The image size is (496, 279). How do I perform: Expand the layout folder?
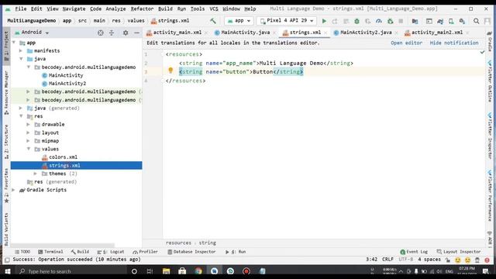coord(28,133)
